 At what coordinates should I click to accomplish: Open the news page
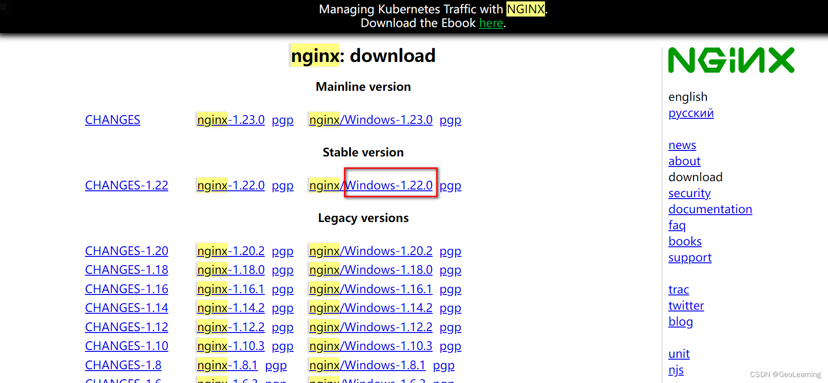[682, 145]
